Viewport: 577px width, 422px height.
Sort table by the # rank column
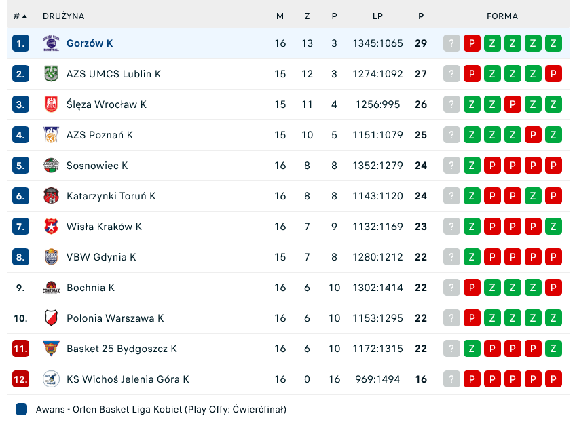pos(20,16)
